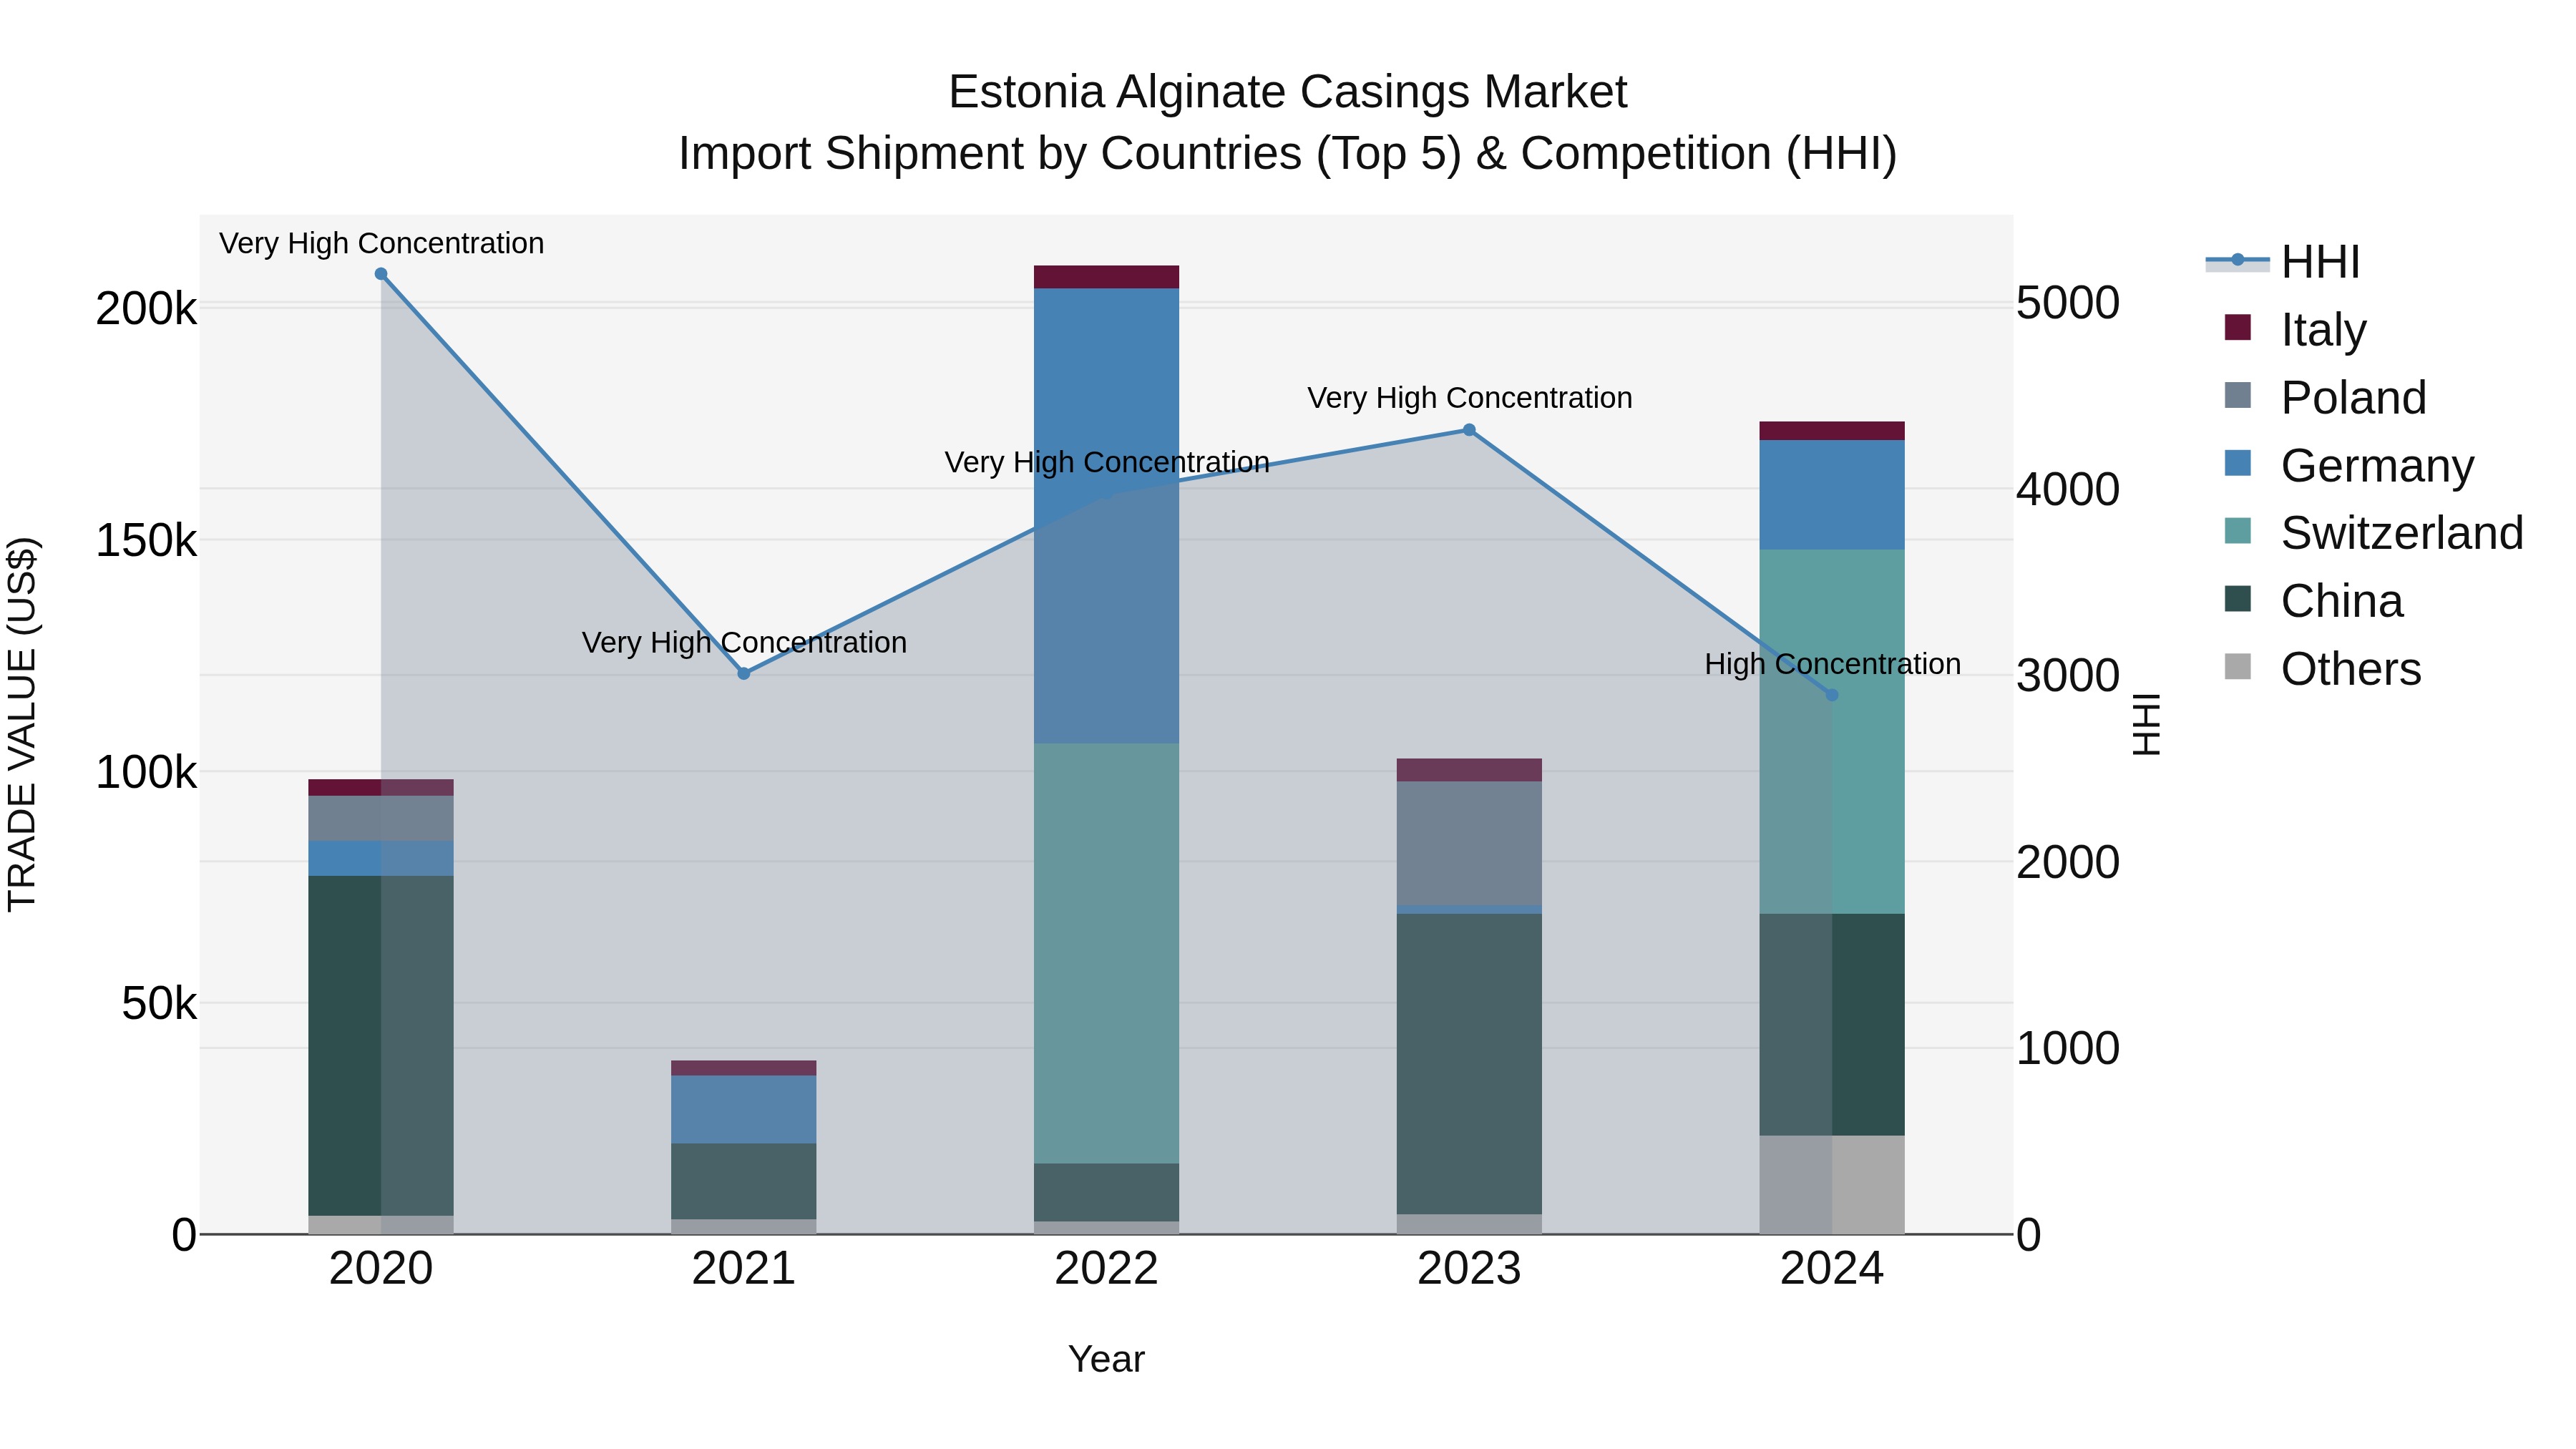
Task: Click the HHI data point for 2023
Action: [x=1469, y=430]
